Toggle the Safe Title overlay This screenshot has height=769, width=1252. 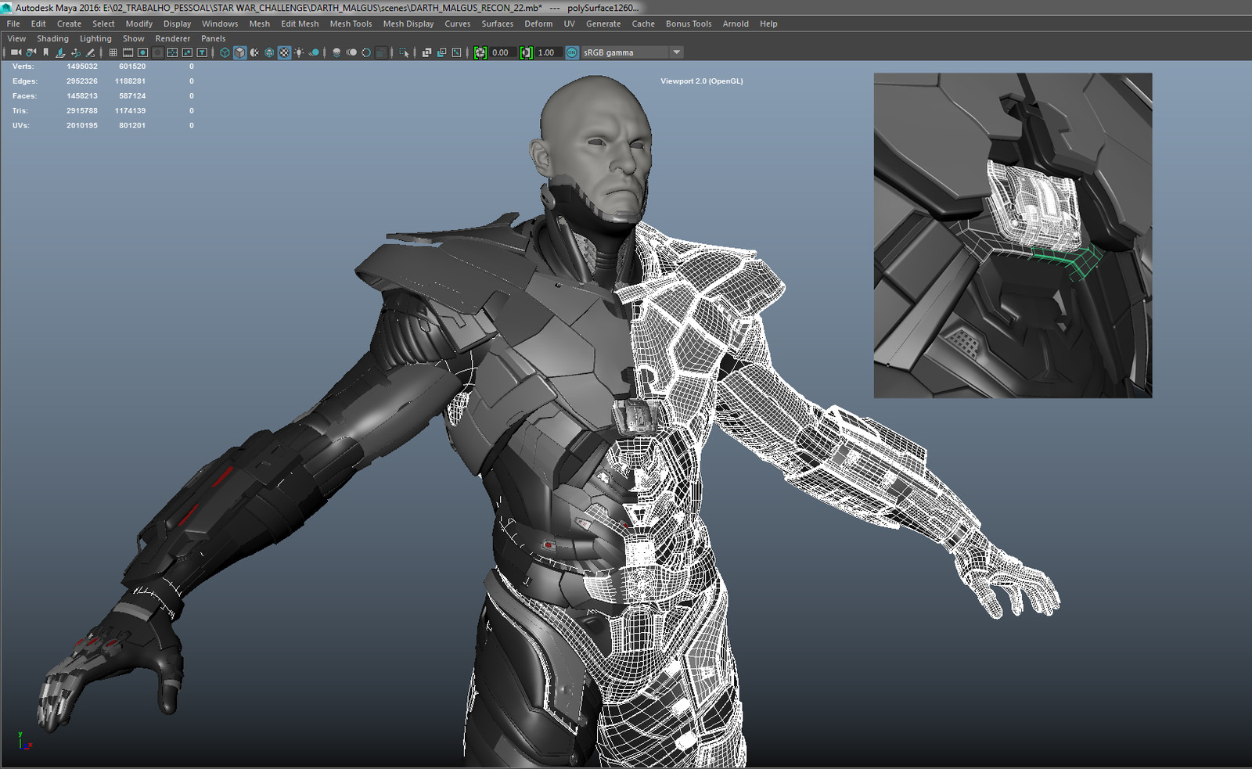202,52
